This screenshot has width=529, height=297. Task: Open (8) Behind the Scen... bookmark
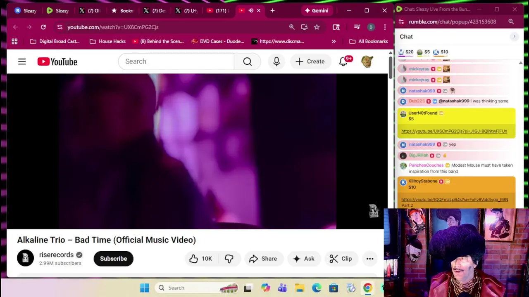[158, 41]
